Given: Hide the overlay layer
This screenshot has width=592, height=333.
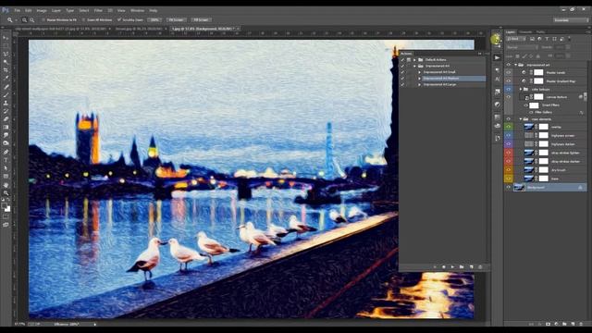Looking at the screenshot, I should [509, 127].
